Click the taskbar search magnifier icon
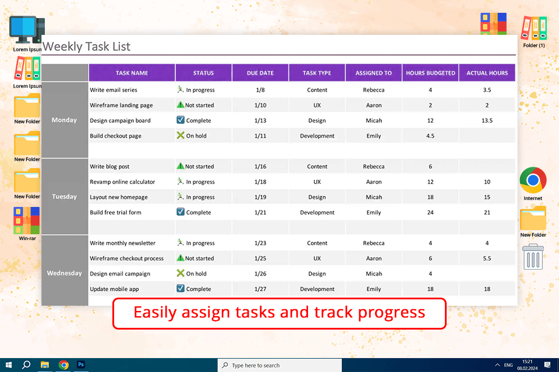The height and width of the screenshot is (372, 559). pos(26,365)
